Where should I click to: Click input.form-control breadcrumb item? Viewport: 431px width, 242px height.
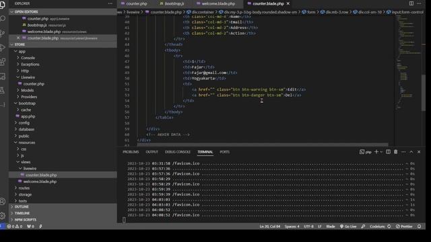pos(405,12)
